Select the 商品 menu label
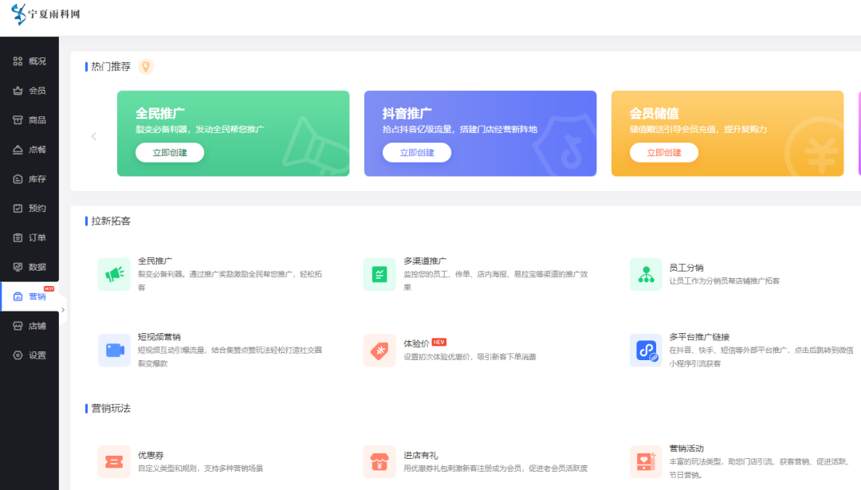 37,120
